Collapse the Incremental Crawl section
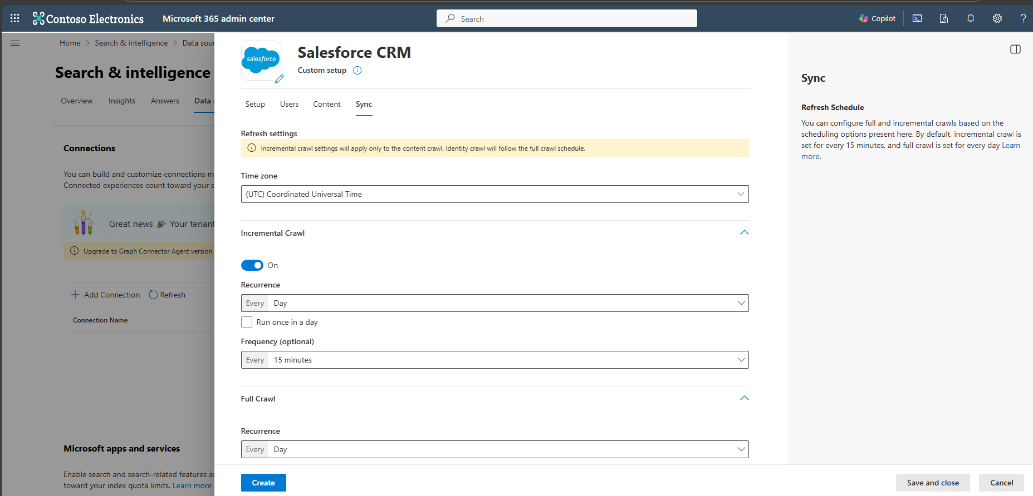The width and height of the screenshot is (1033, 496). (744, 232)
